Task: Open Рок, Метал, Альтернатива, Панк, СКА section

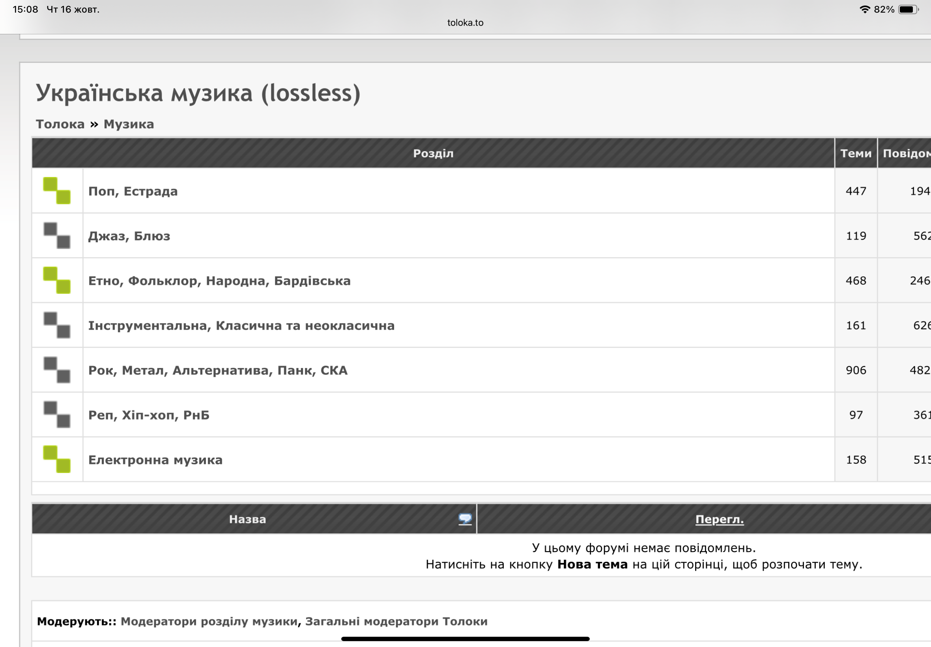Action: [x=218, y=370]
